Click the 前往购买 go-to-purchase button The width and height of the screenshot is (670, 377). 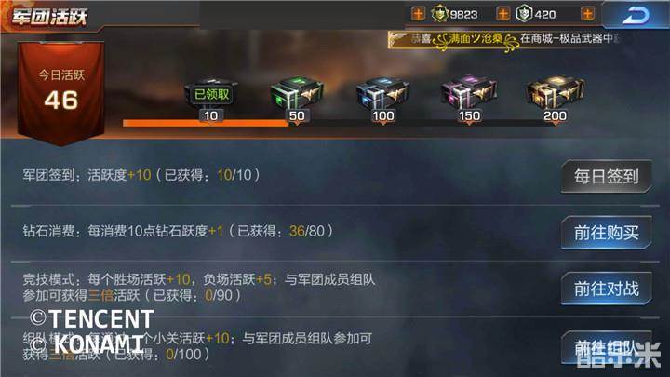tap(607, 233)
